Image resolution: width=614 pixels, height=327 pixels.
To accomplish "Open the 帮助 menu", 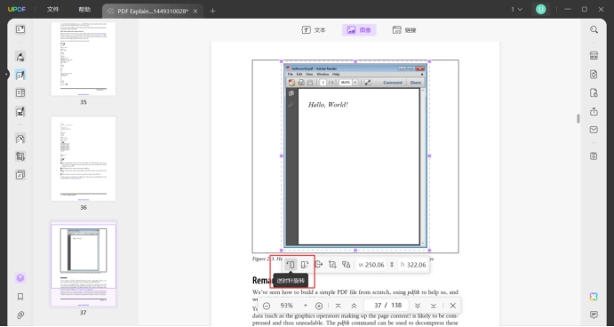I will [84, 10].
